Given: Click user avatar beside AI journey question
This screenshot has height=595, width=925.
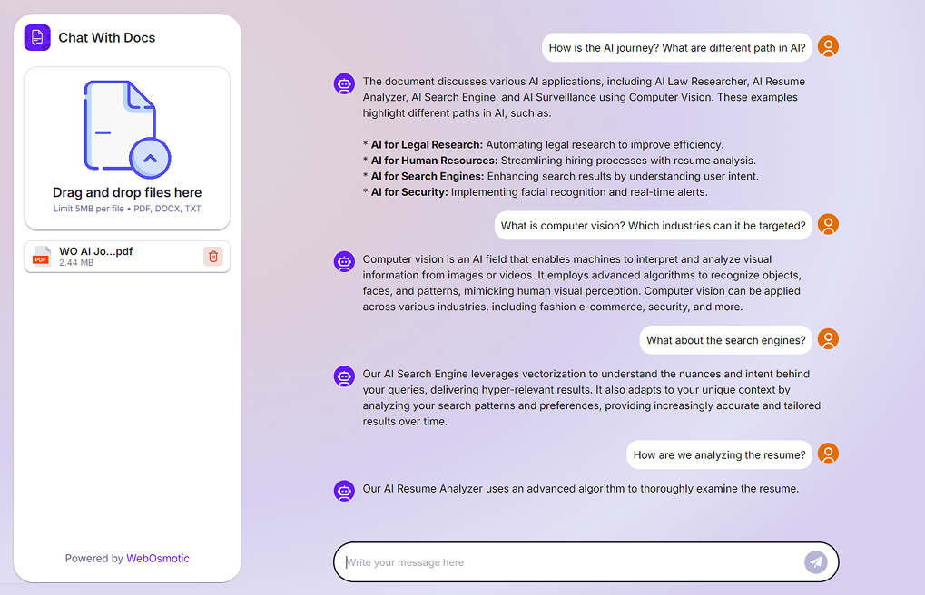Looking at the screenshot, I should coord(827,47).
